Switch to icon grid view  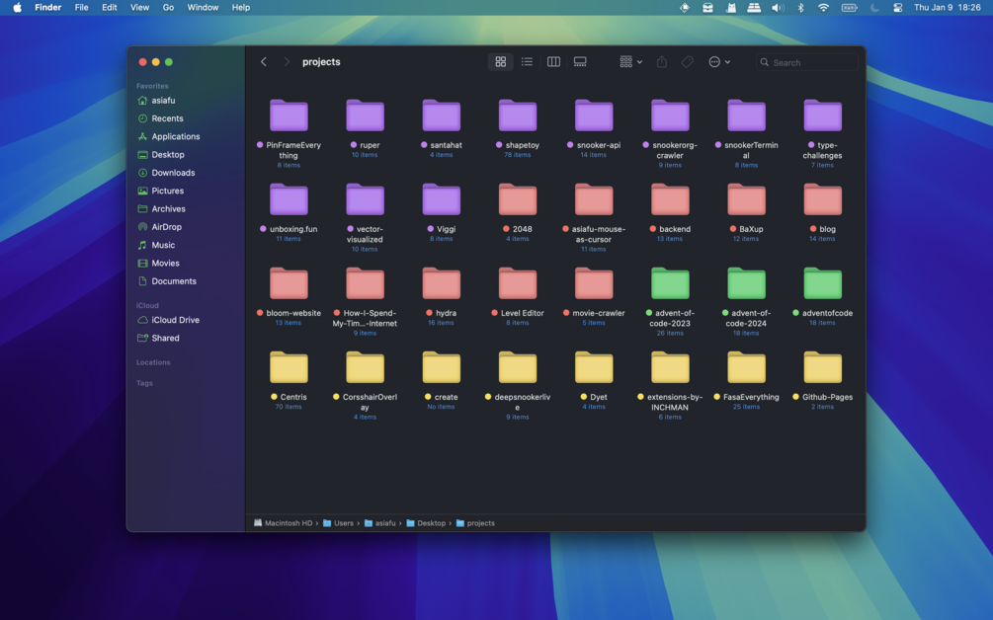point(500,62)
